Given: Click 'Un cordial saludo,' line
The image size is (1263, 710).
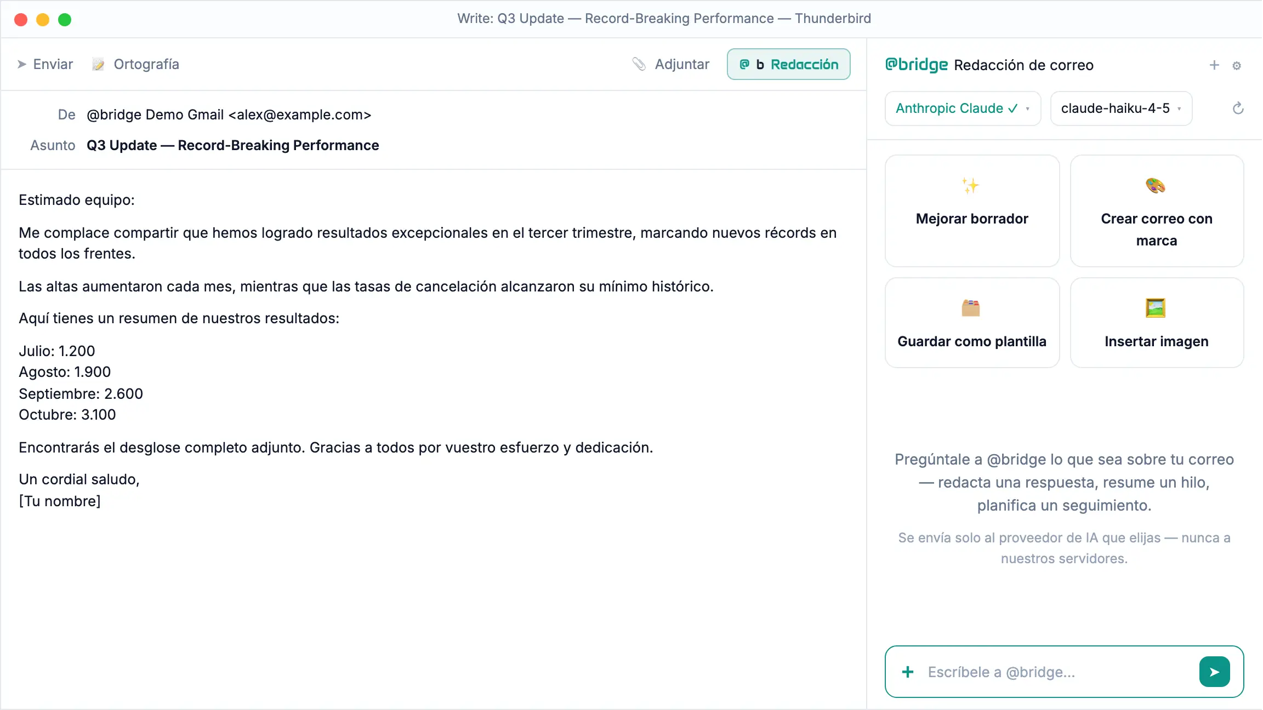Looking at the screenshot, I should coord(79,479).
